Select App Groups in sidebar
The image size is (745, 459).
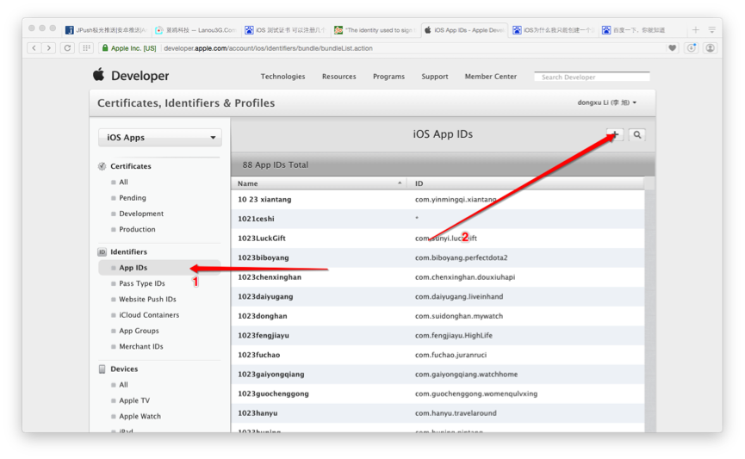139,331
